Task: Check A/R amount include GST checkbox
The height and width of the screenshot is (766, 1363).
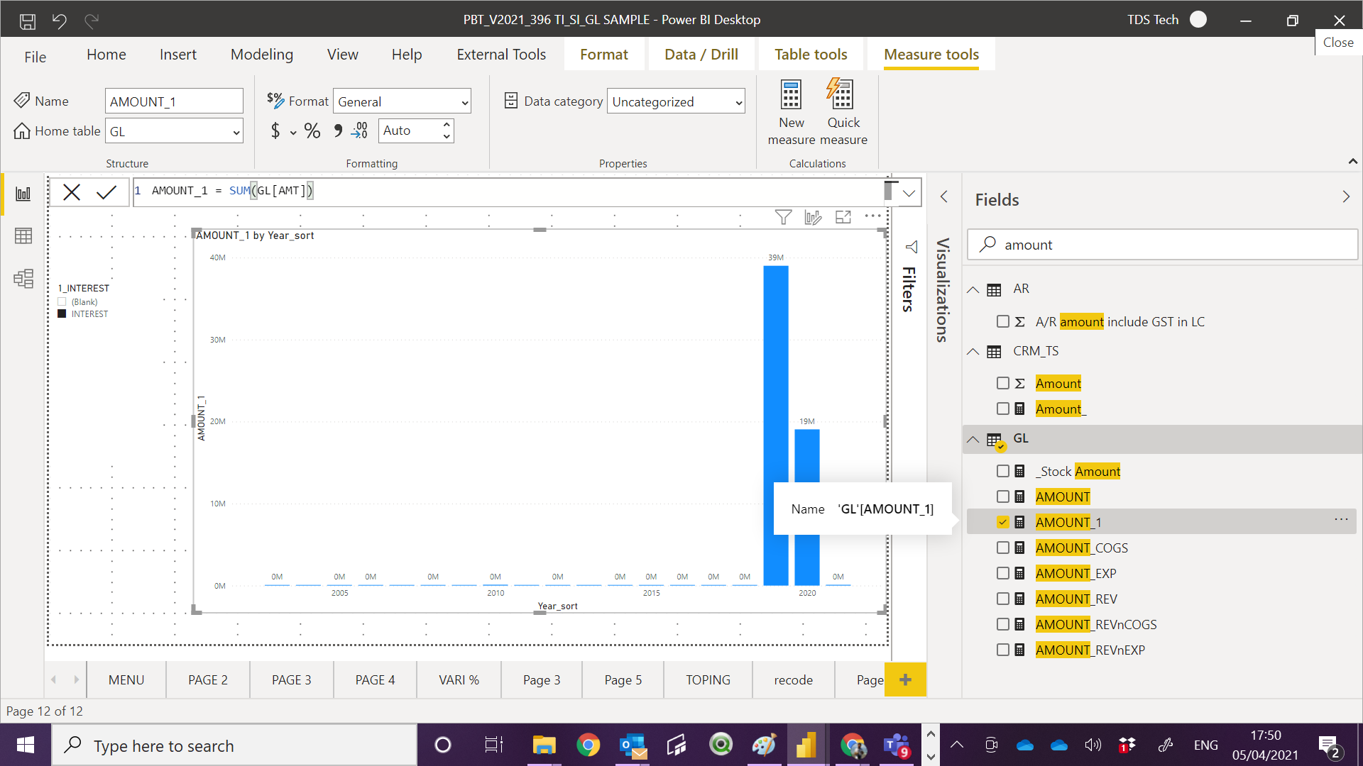Action: (x=1003, y=321)
